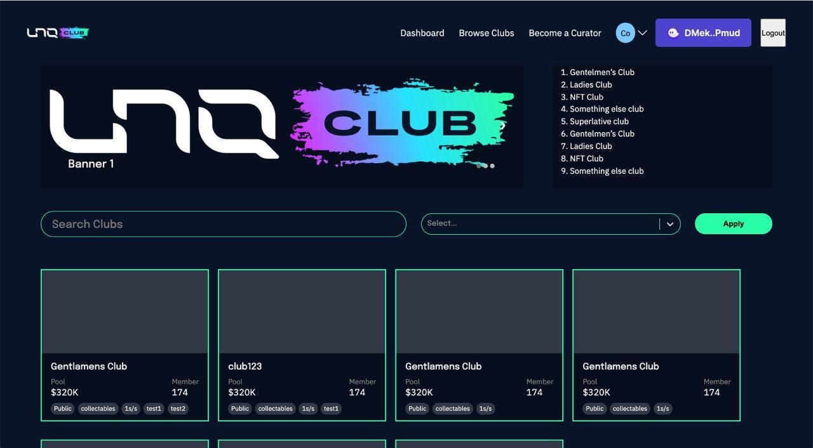Click member count 174 on club123 card

pyautogui.click(x=357, y=392)
